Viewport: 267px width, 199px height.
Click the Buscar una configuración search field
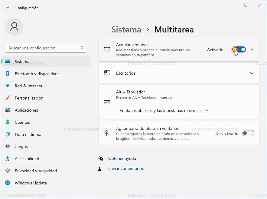coord(45,48)
